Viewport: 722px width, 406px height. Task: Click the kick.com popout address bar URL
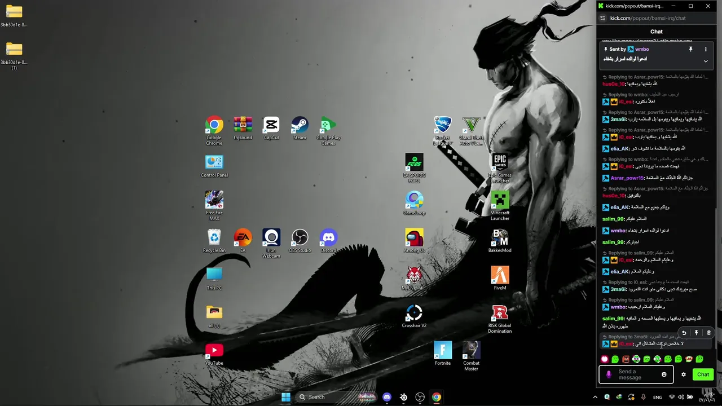648,18
